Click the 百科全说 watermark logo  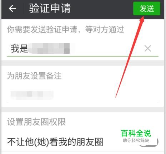[136, 133]
